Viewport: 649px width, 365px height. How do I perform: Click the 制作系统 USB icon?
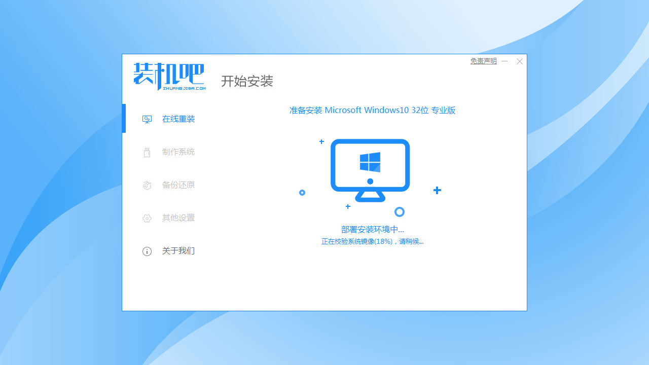[147, 152]
